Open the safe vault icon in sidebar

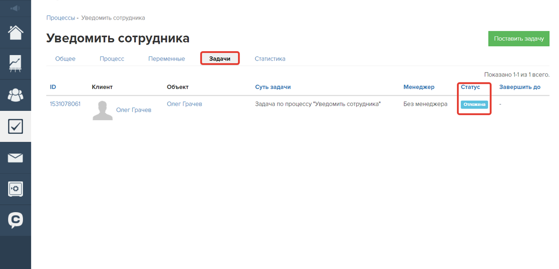[x=15, y=188]
